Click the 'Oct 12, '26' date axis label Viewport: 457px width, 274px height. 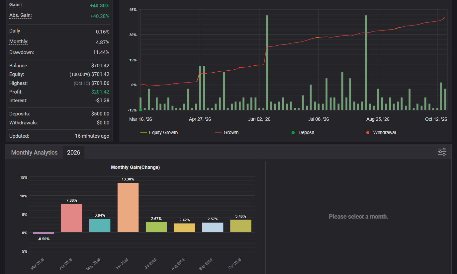[x=436, y=119]
